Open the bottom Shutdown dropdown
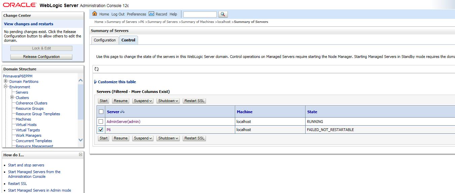The height and width of the screenshot is (193, 455). (168, 138)
